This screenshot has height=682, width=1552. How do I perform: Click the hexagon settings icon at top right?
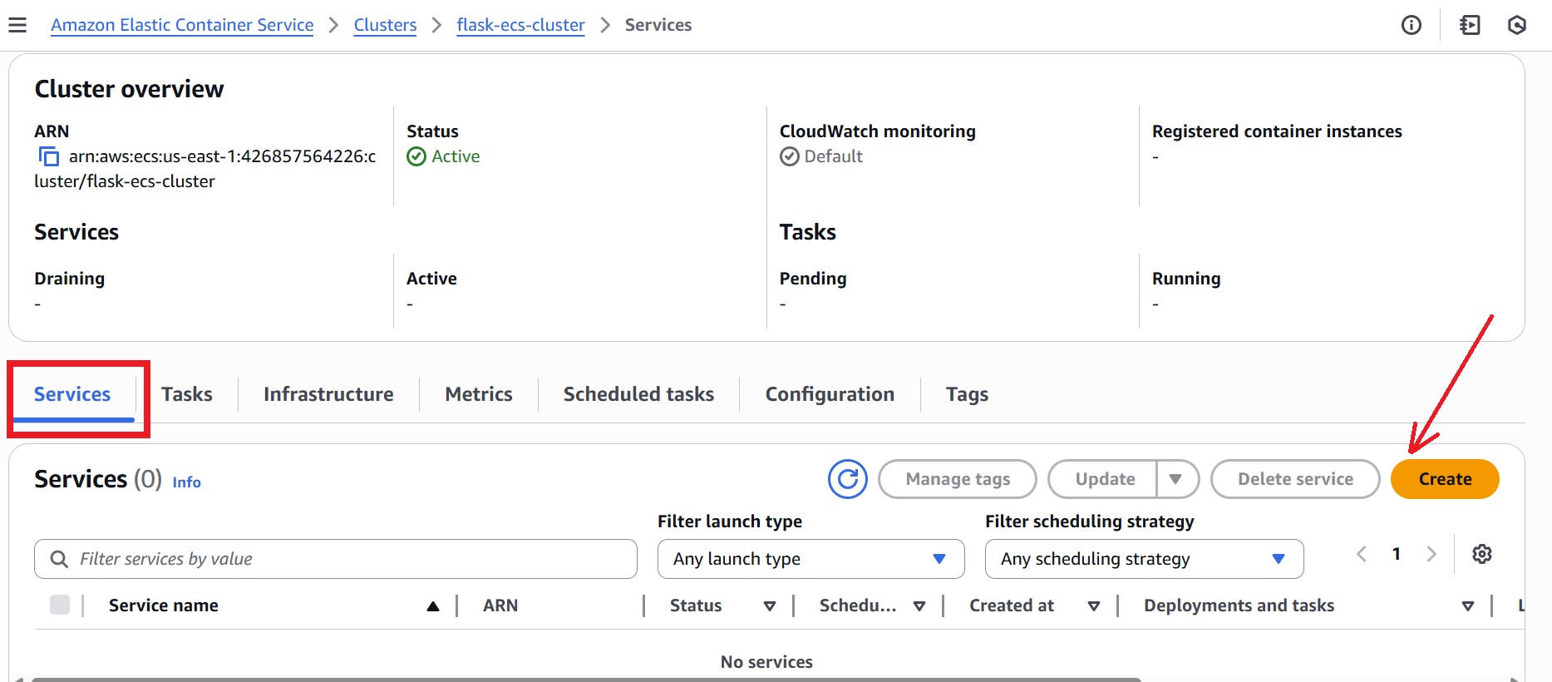pyautogui.click(x=1517, y=25)
